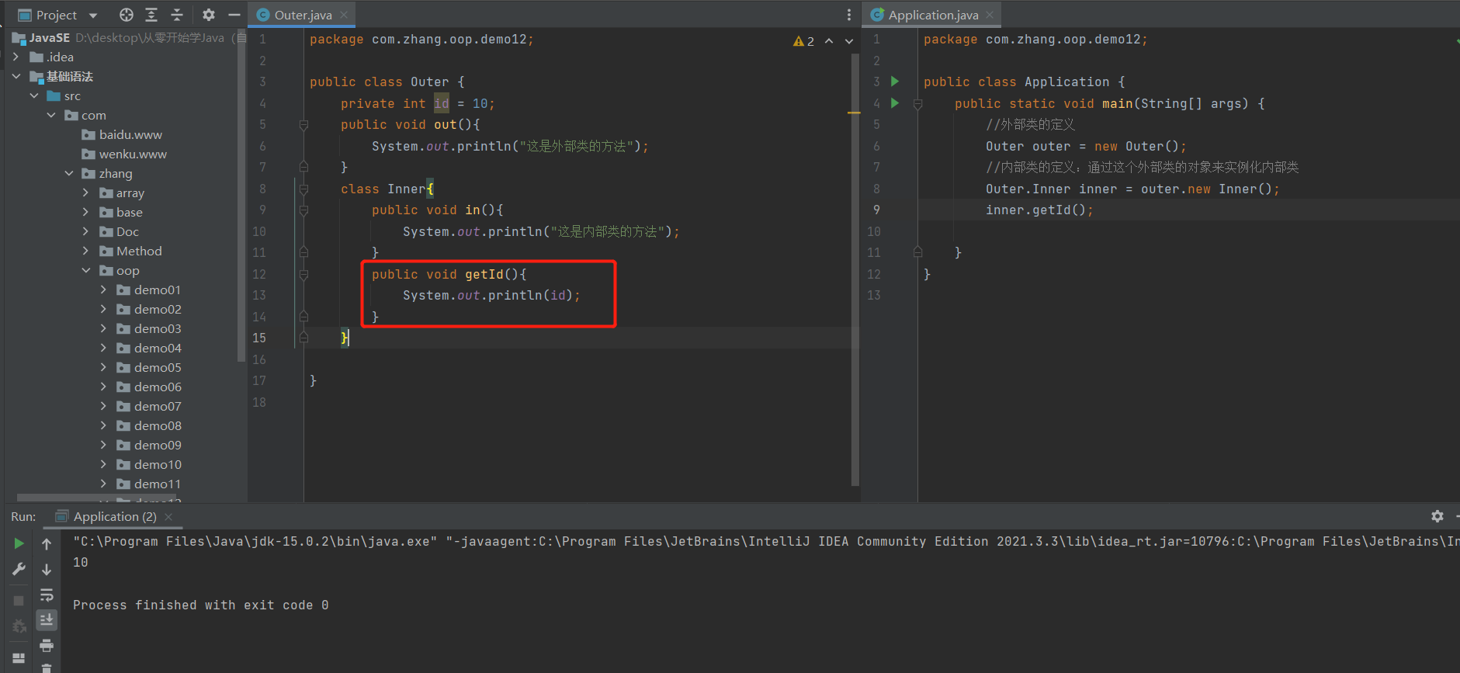Close the Application (2) run tab
1460x673 pixels.
[168, 516]
